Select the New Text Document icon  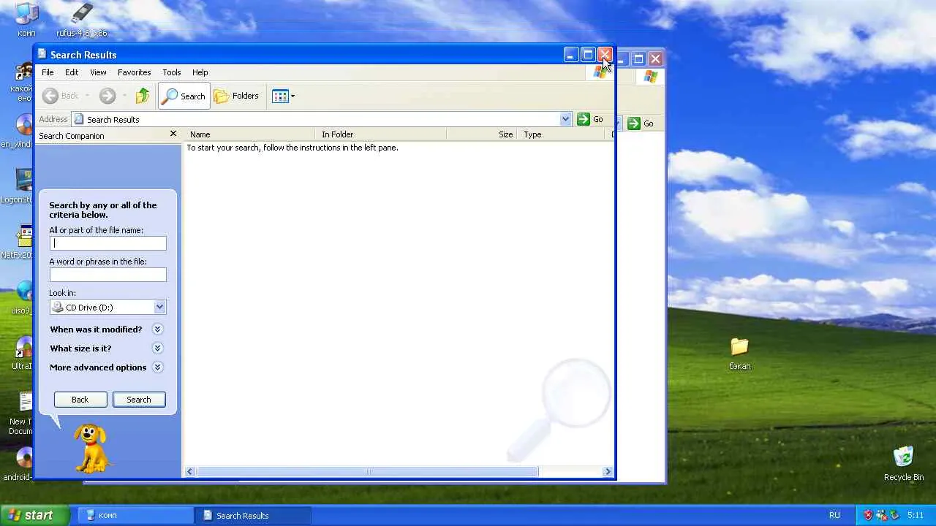(22, 413)
